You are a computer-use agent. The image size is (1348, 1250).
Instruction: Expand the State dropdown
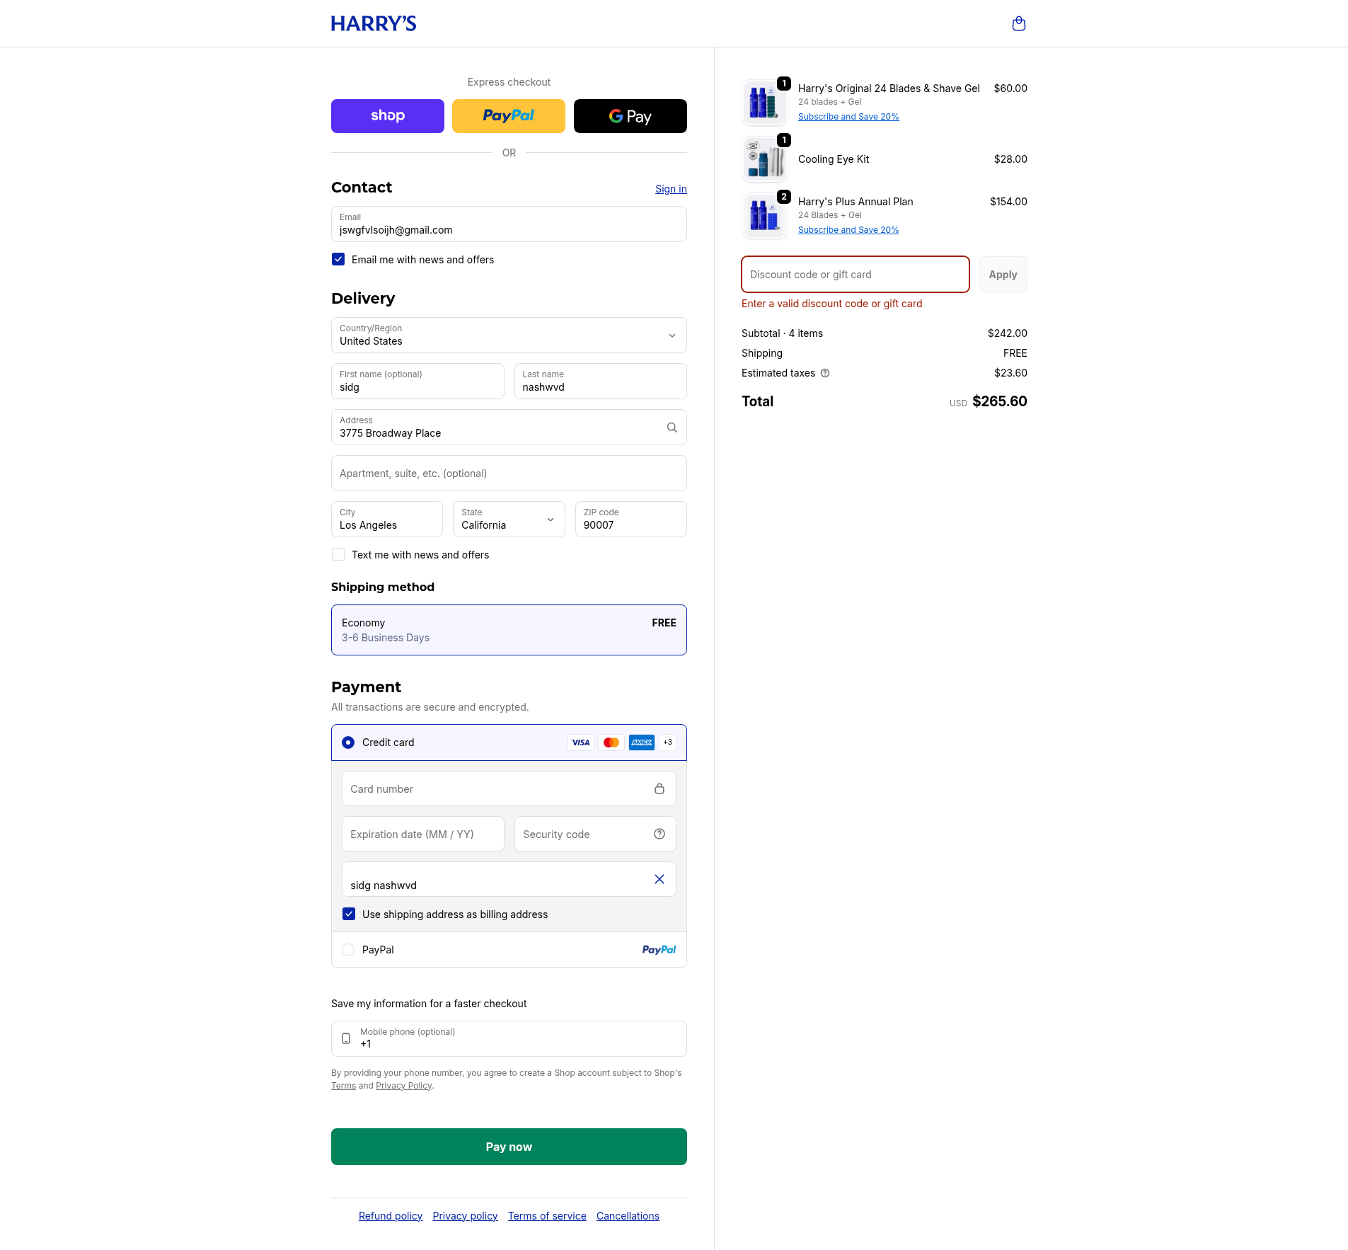coord(509,520)
